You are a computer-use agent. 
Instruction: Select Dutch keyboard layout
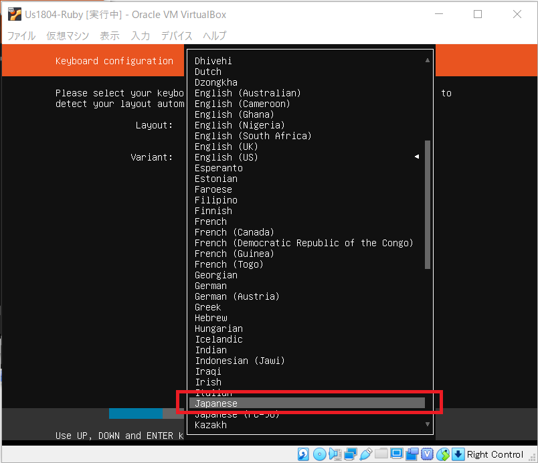click(208, 72)
